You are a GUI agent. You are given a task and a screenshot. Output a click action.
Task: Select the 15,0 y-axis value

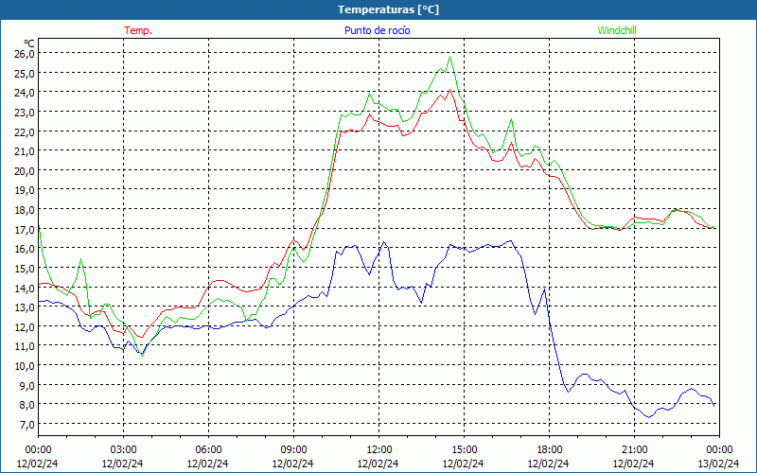(24, 268)
